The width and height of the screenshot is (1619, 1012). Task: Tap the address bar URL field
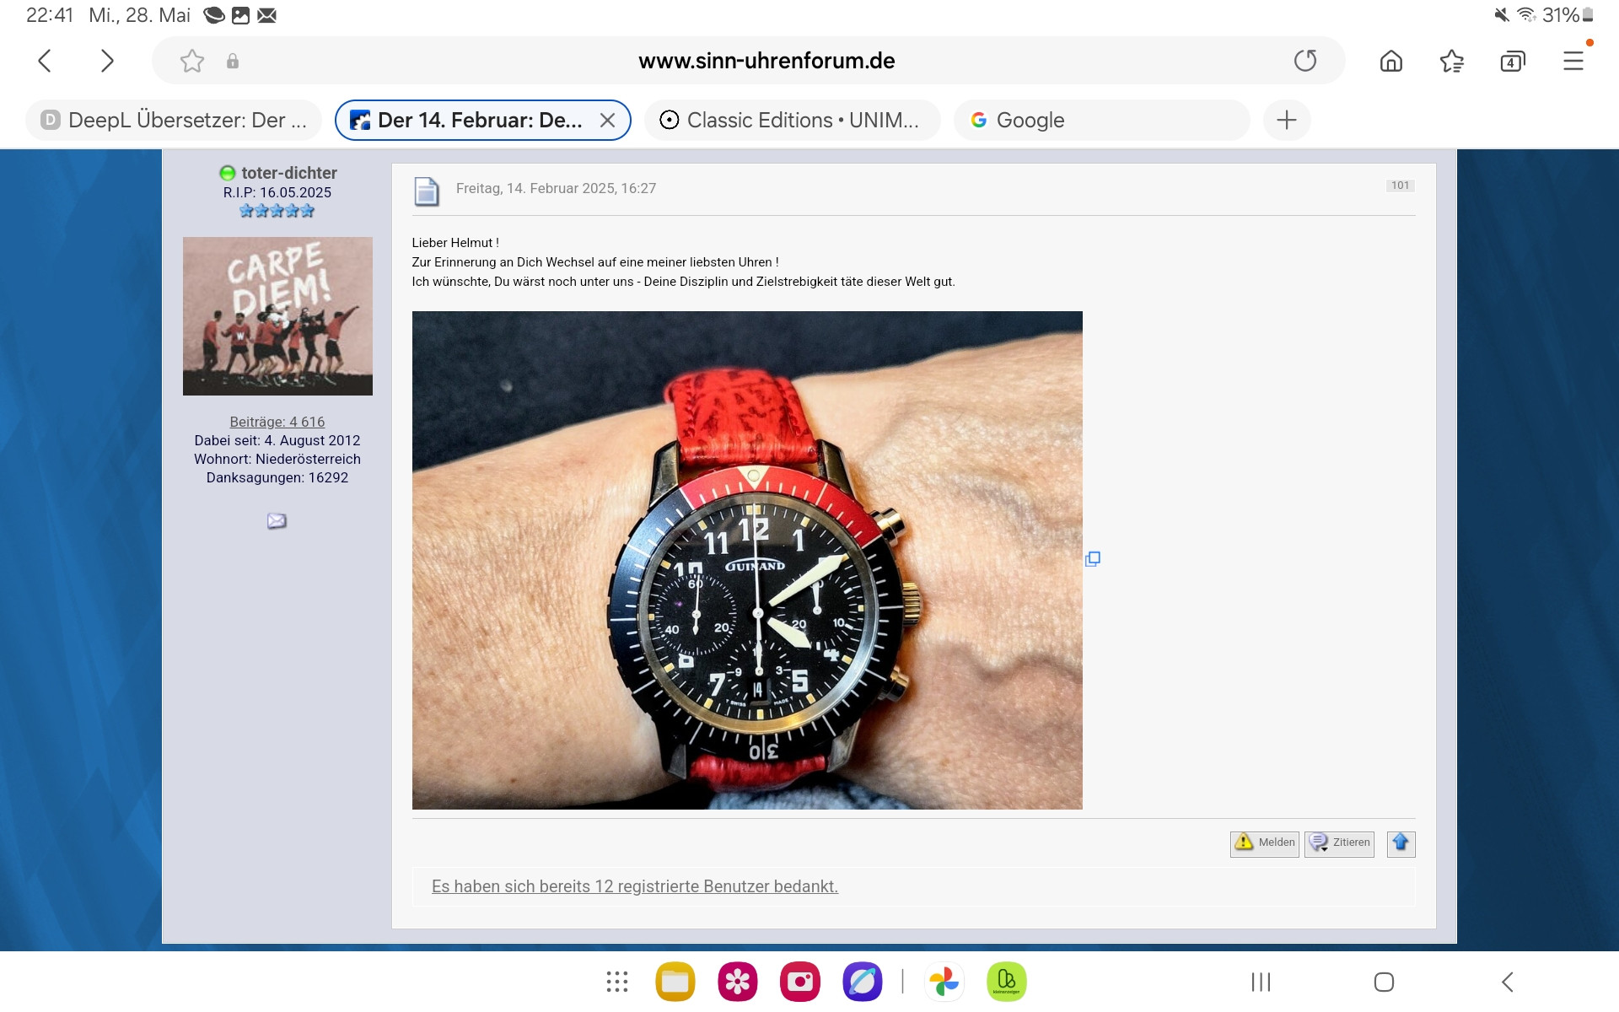coord(766,61)
